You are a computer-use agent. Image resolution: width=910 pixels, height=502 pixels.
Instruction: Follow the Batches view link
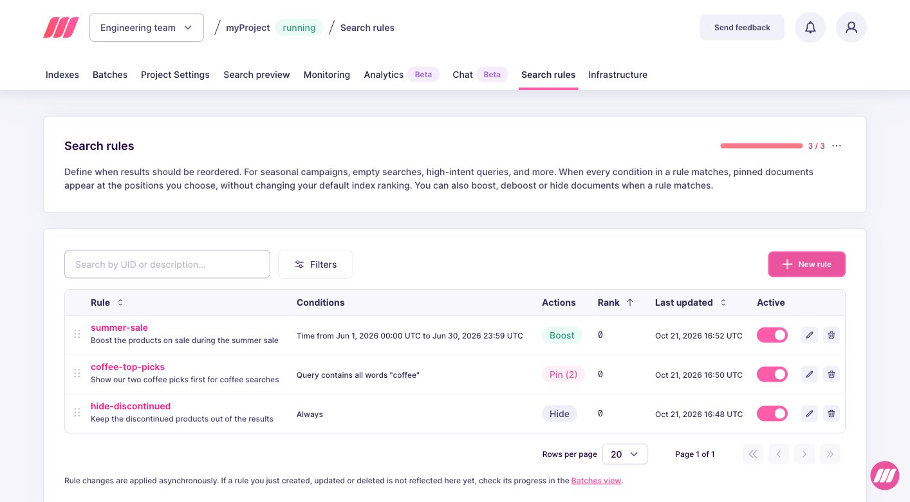pos(596,481)
